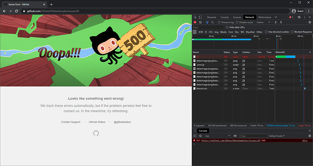This screenshot has height=166, width=313.
Task: Click the red error count badge
Action: point(291,17)
